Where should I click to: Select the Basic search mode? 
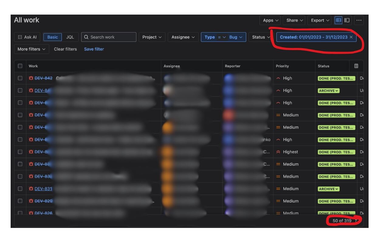click(x=53, y=37)
